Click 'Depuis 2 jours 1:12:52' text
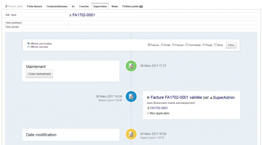This screenshot has height=145, width=262. (152, 138)
